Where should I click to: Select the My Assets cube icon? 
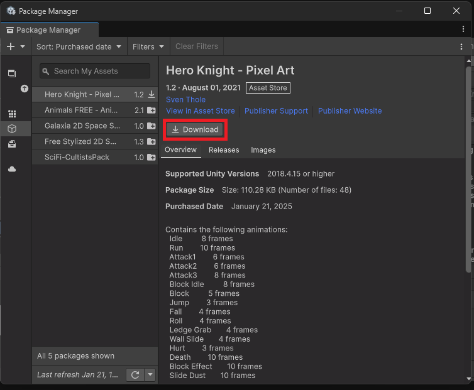[12, 129]
